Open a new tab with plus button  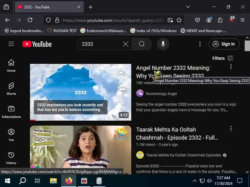(x=90, y=7)
